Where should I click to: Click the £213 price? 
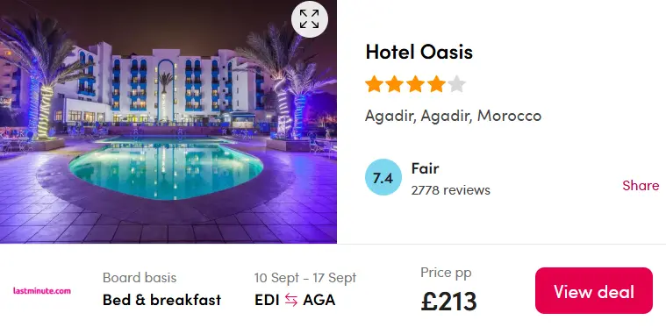449,301
